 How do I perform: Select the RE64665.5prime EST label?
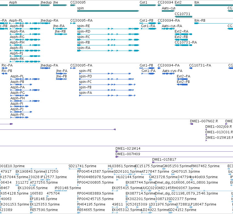pos(91,210)
